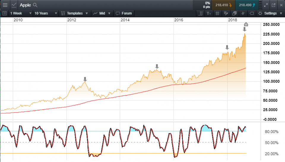The image size is (285, 162).
Task: Open the hamburger main menu
Action: (5, 5)
